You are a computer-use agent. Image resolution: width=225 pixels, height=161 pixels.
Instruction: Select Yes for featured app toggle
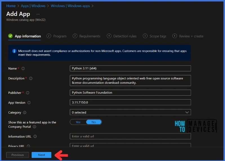coord(78,122)
